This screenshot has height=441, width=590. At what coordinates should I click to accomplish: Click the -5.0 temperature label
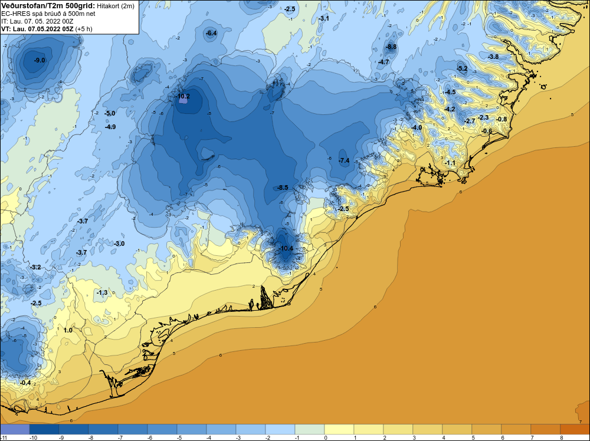click(x=110, y=113)
